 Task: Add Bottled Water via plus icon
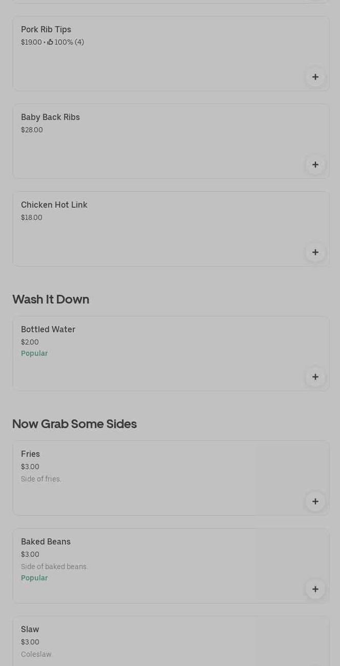(315, 377)
